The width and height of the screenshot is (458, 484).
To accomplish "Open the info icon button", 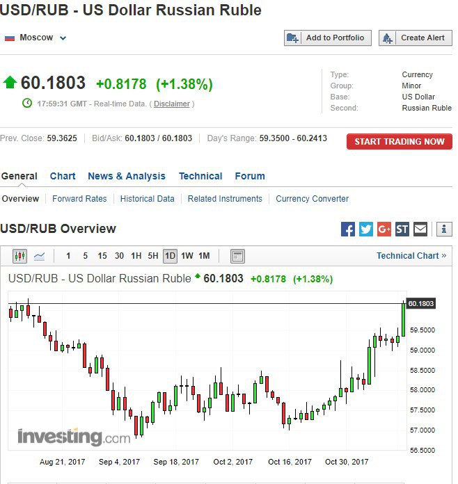I will (x=444, y=229).
